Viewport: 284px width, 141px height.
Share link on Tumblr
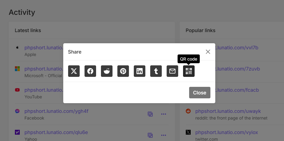[x=156, y=71]
